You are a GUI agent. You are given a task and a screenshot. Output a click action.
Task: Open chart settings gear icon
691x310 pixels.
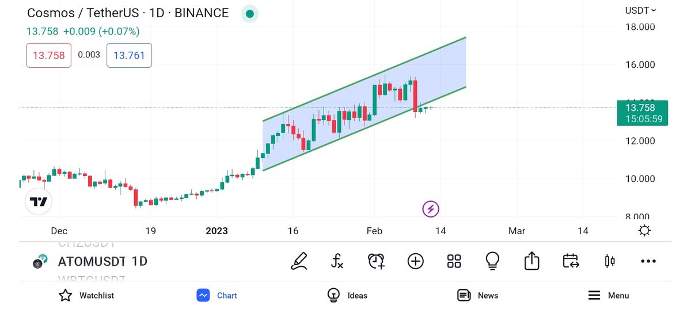coord(644,231)
